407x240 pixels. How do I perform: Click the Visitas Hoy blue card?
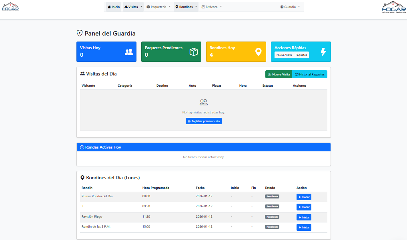tap(106, 52)
